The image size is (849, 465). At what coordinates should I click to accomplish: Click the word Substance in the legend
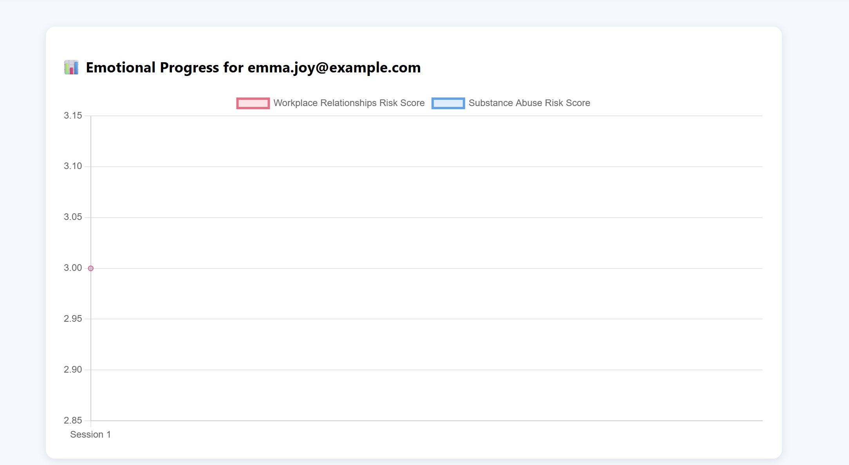point(491,103)
